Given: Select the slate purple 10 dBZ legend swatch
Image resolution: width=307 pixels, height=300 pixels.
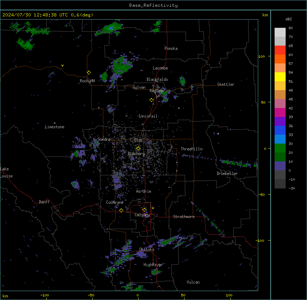Looking at the screenshot, I should [280, 166].
